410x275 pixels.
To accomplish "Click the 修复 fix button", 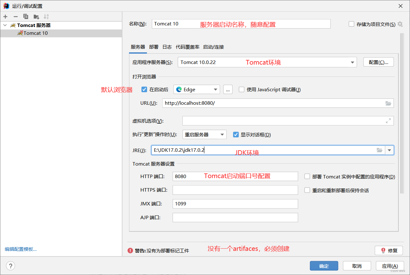I will (389, 251).
